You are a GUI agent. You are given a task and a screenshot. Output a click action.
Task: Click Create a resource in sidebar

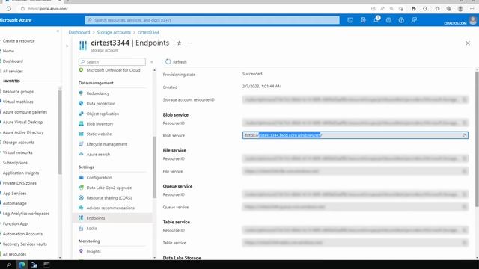pyautogui.click(x=19, y=41)
